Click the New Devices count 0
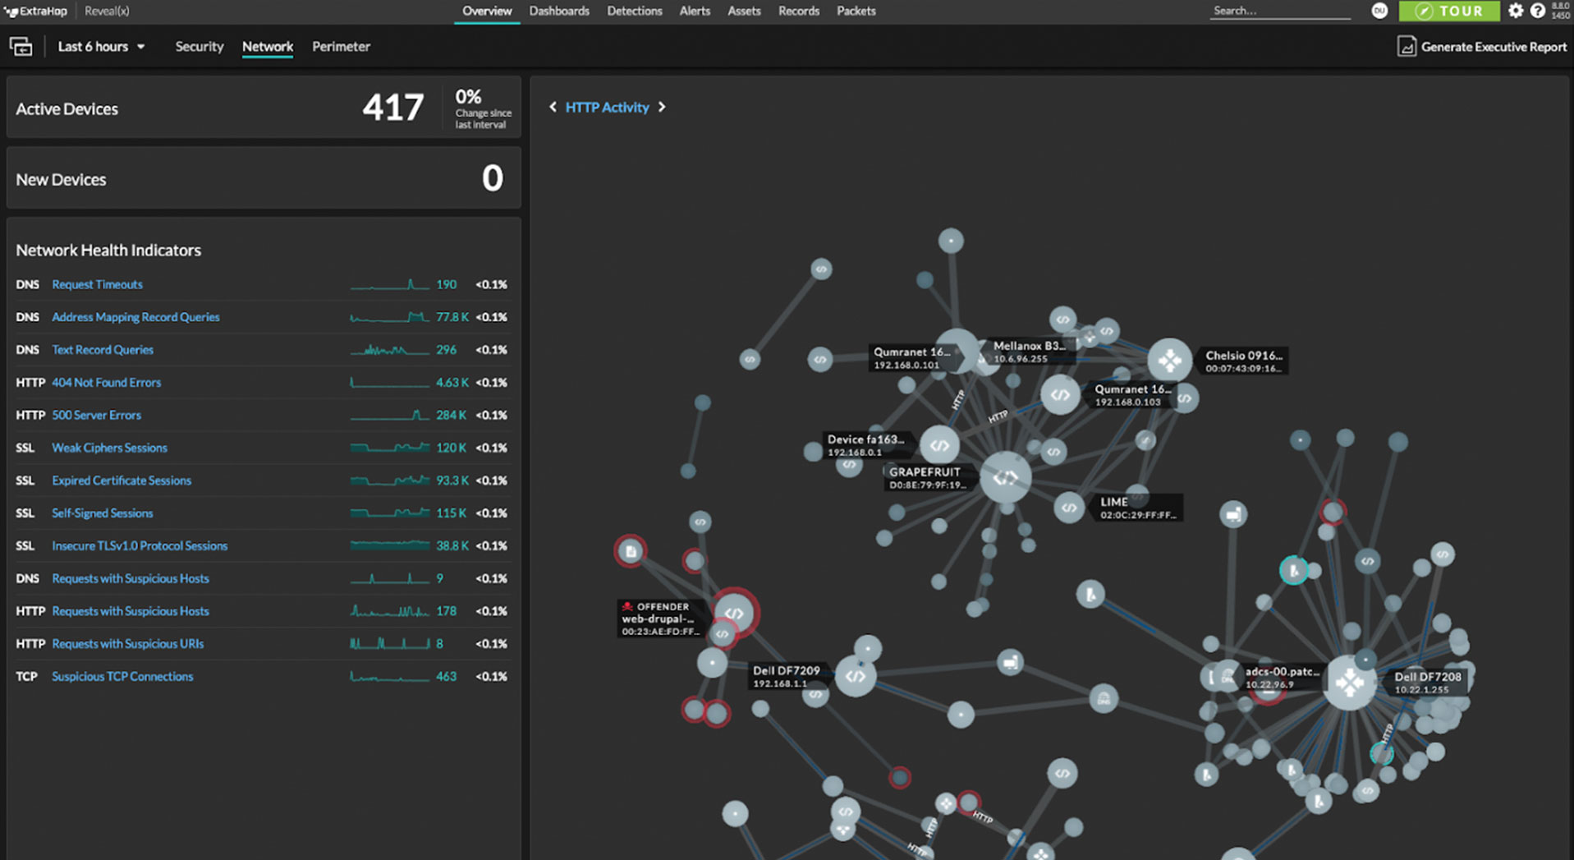This screenshot has height=860, width=1574. [x=493, y=178]
